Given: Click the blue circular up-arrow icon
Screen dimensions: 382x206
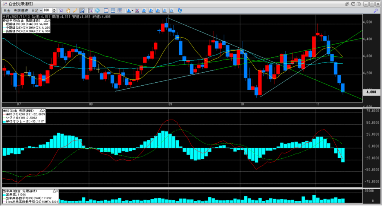Looking at the screenshot, I should coord(97,11).
